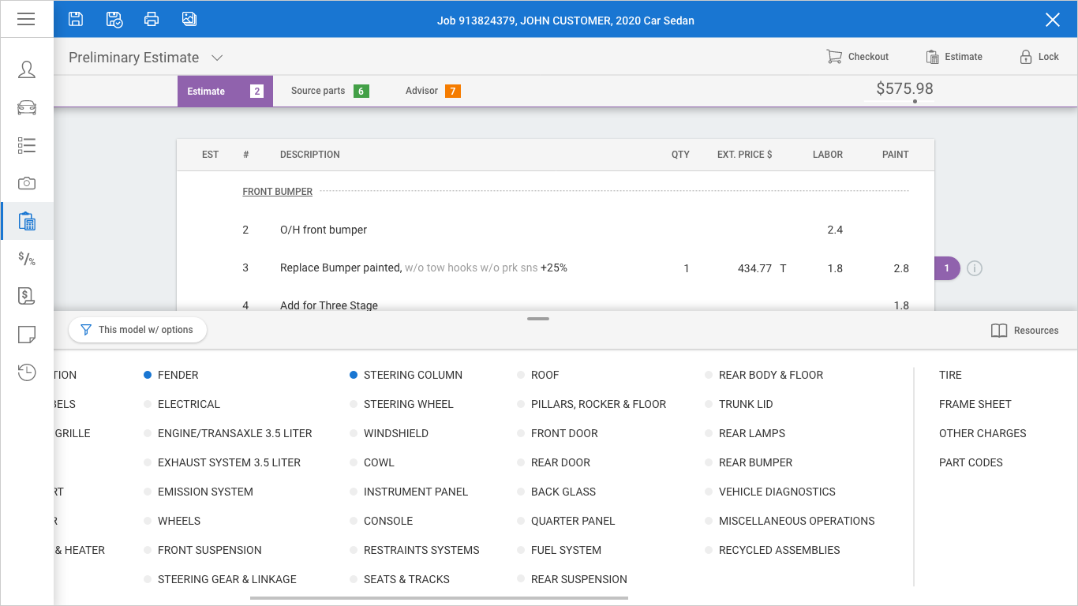The height and width of the screenshot is (606, 1078).
Task: Open the vehicle sidebar icon
Action: tap(27, 107)
